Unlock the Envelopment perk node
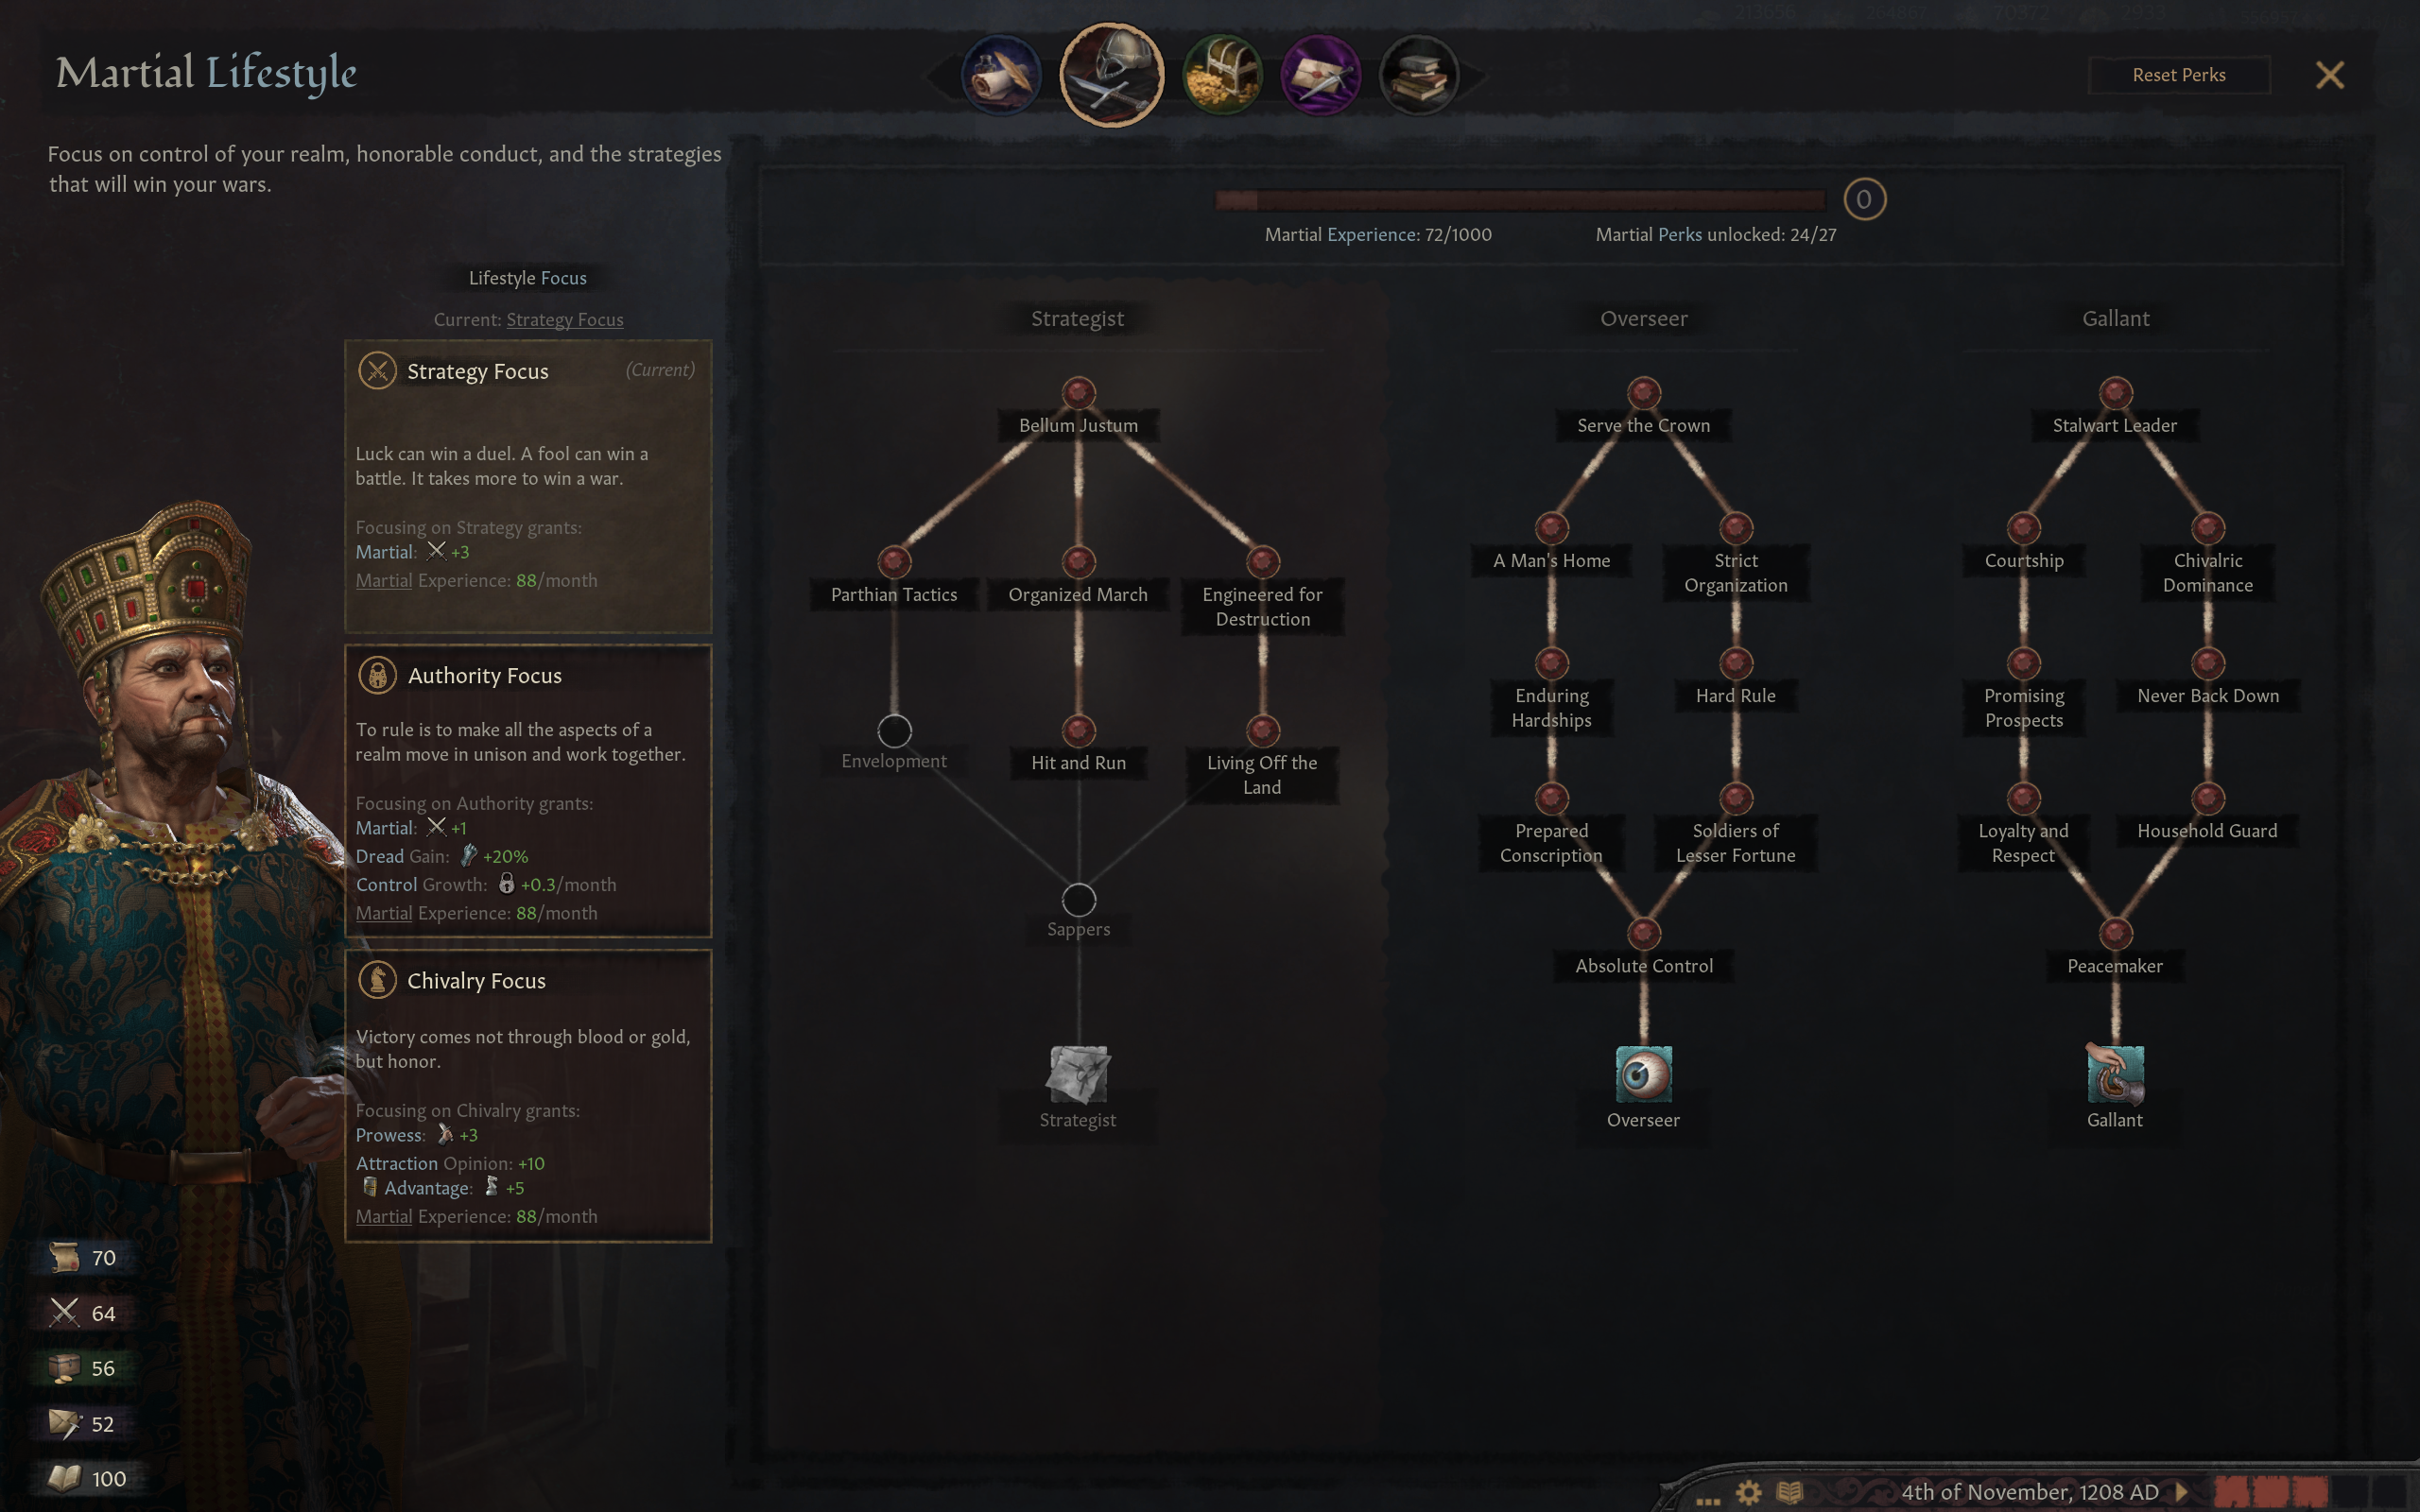 click(x=894, y=731)
